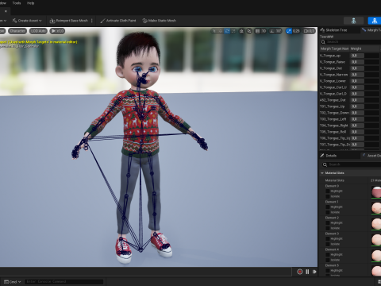
Task: Enable Isolate for Element 3
Action: click(x=328, y=244)
